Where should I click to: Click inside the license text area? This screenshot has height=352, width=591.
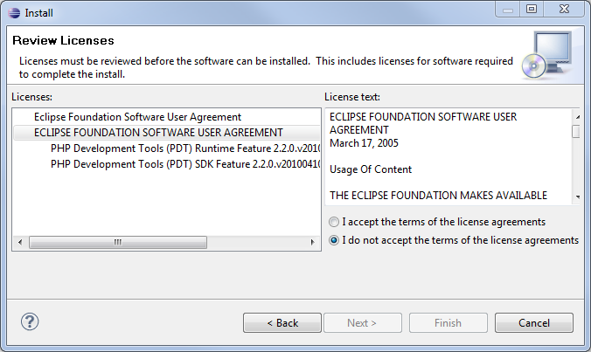(446, 155)
